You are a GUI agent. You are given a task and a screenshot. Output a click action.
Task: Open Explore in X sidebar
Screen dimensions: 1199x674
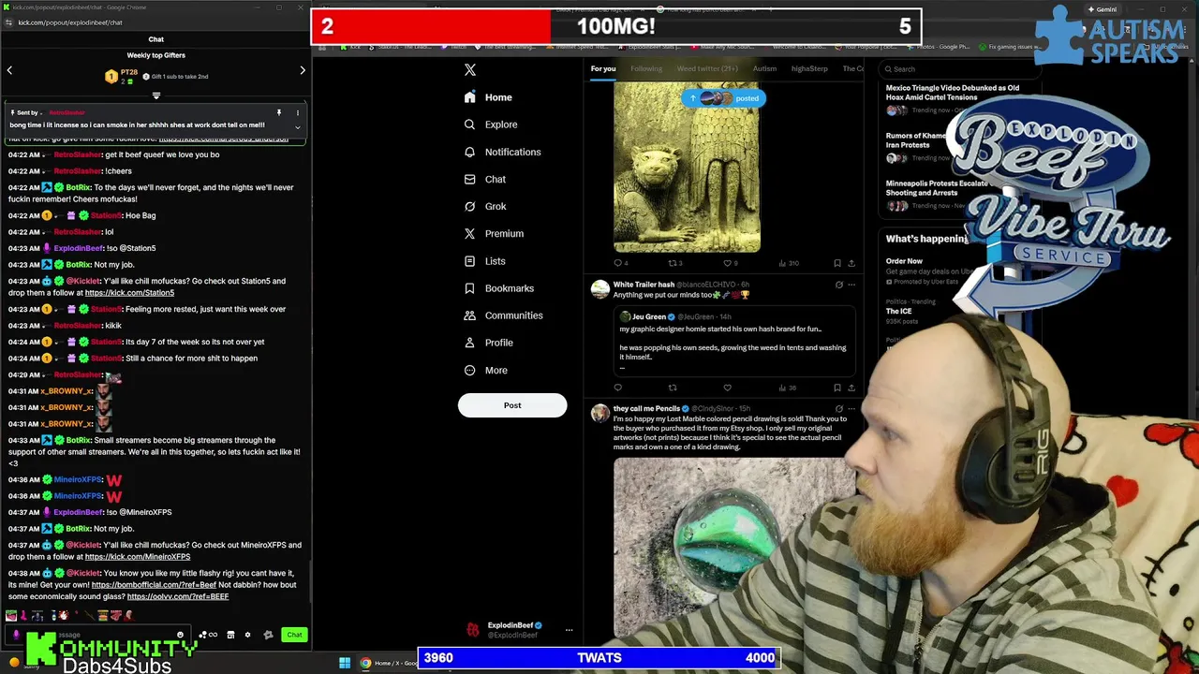(x=491, y=125)
